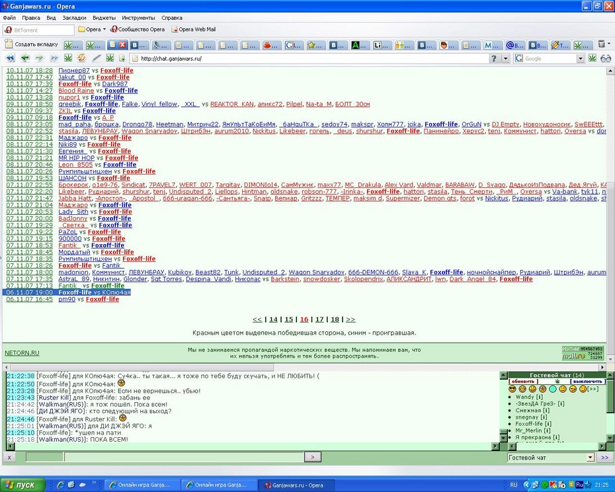Jump to the previous pages with <<
This screenshot has height=492, width=615.
pyautogui.click(x=257, y=319)
